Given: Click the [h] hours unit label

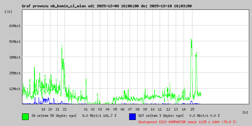Looking at the screenshot, I should click(245, 112).
